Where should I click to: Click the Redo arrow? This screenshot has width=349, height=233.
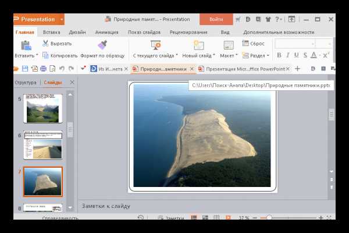(71, 69)
